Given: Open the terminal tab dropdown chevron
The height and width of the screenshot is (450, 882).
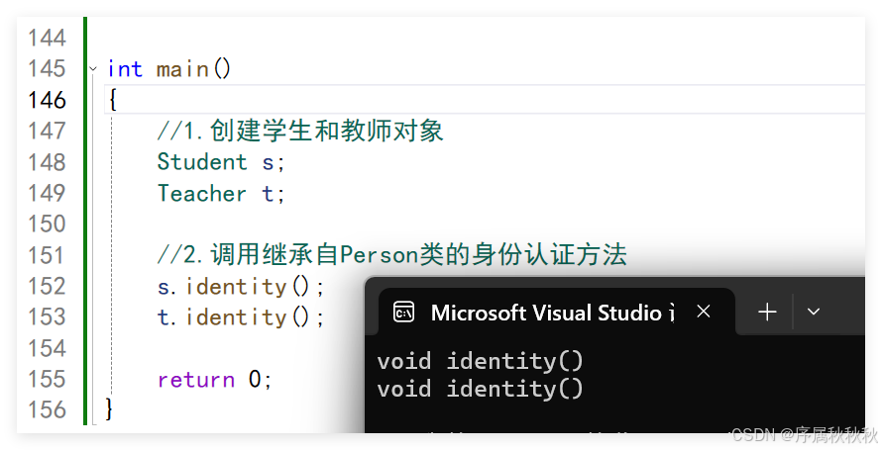Looking at the screenshot, I should click(x=814, y=313).
